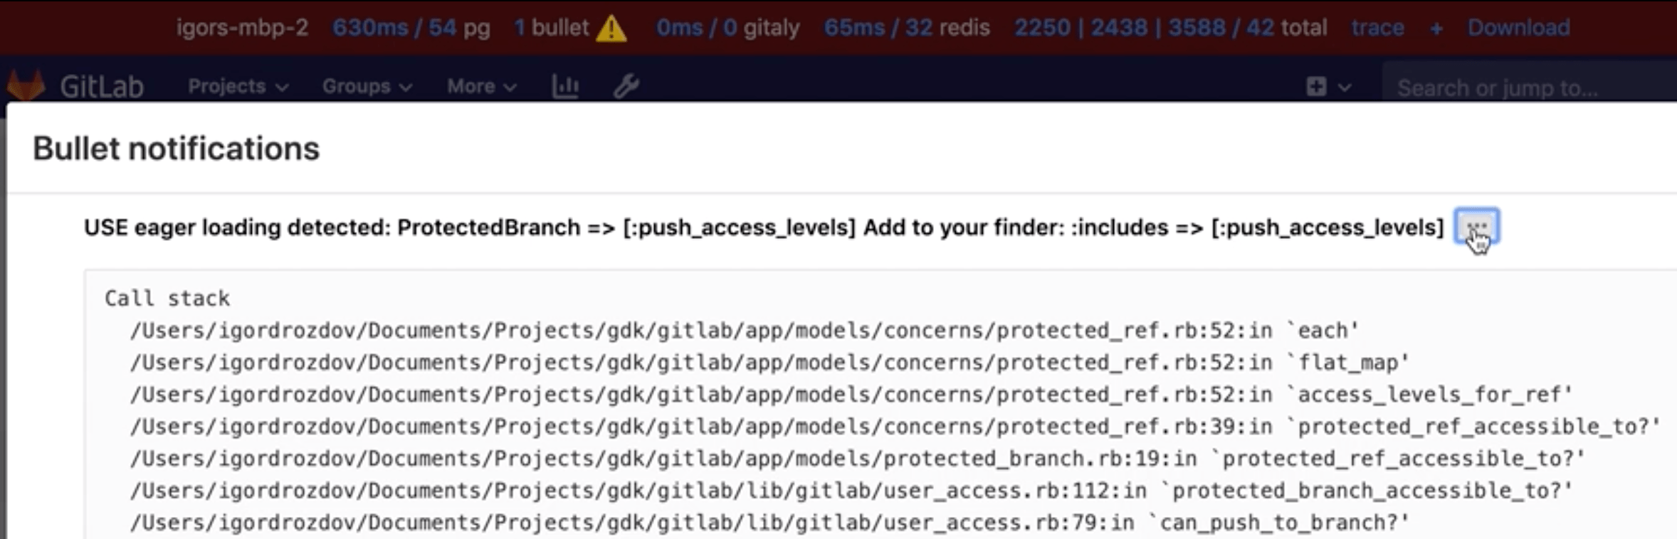
Task: Click the GitLab wordmark text
Action: click(x=102, y=87)
